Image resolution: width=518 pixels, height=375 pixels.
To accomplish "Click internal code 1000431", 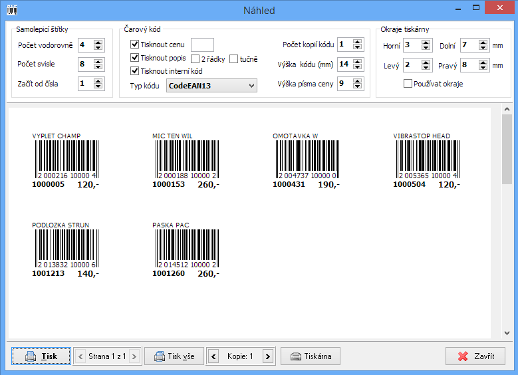I will coord(289,184).
